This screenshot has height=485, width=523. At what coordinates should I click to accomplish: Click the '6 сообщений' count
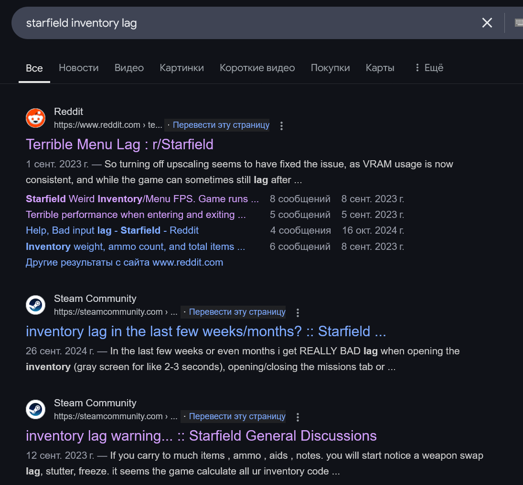click(300, 247)
